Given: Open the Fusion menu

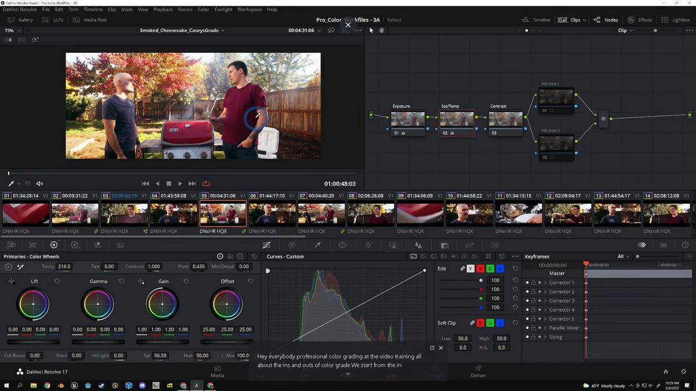Looking at the screenshot, I should [x=185, y=9].
